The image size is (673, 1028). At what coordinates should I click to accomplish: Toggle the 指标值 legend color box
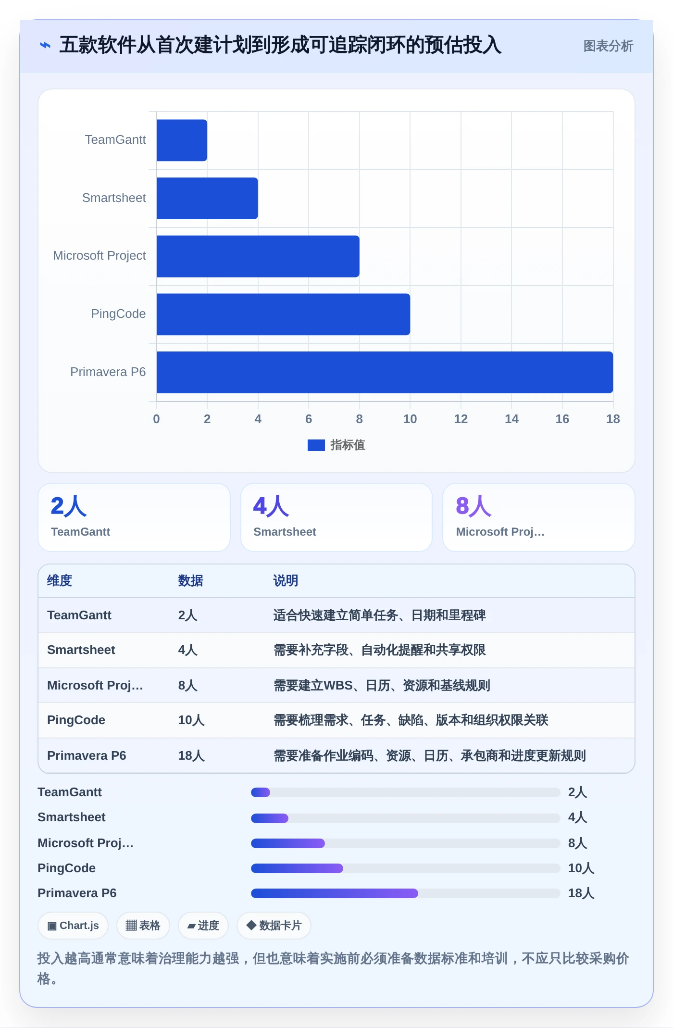(316, 445)
